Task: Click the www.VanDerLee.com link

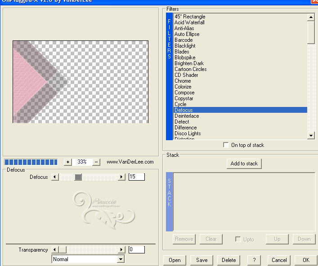Action: tap(130, 162)
